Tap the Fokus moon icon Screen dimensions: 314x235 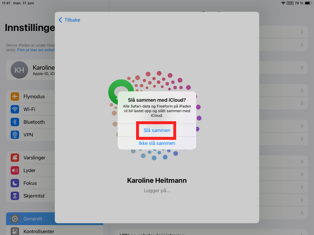[x=15, y=183]
